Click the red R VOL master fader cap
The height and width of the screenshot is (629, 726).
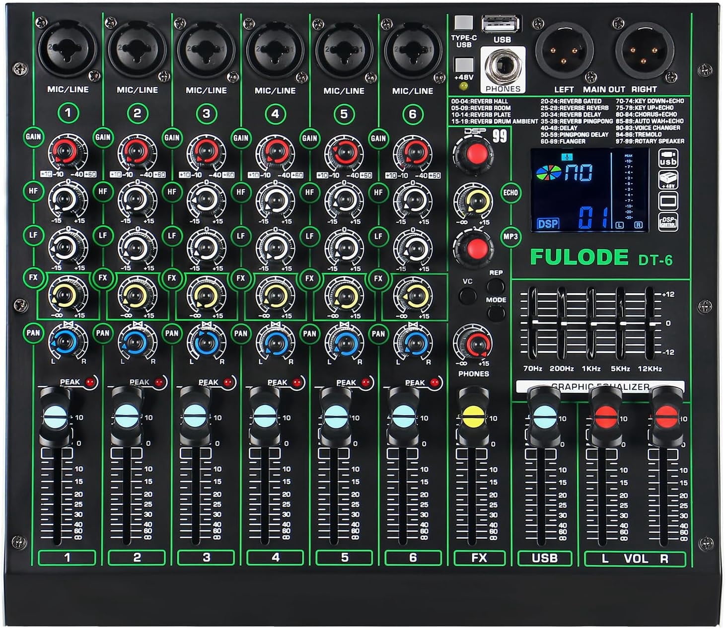(x=666, y=417)
